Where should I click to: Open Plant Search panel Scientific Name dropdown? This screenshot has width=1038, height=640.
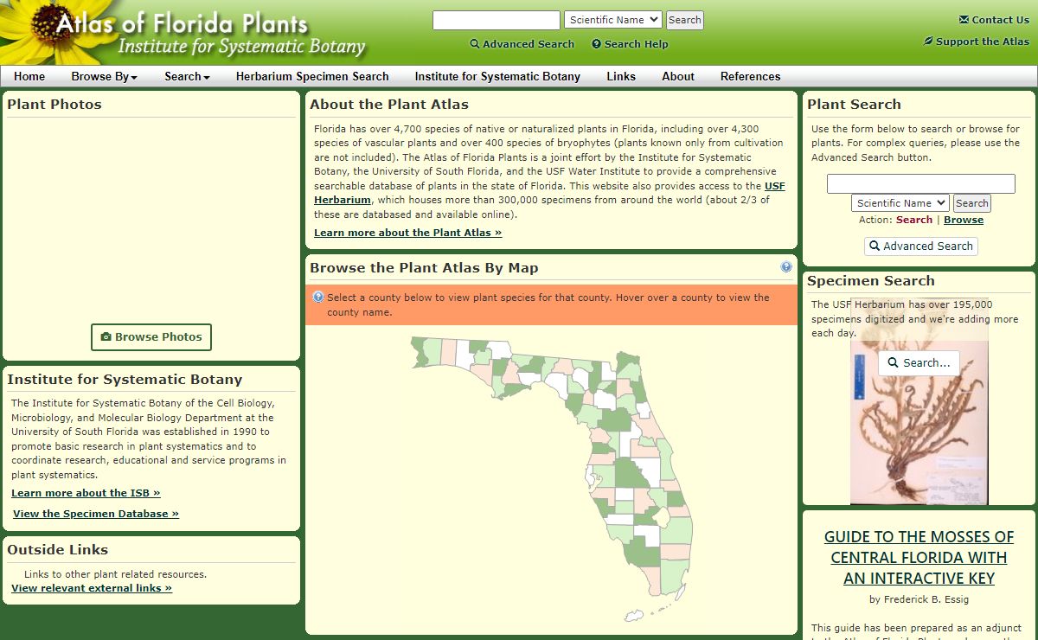point(900,203)
